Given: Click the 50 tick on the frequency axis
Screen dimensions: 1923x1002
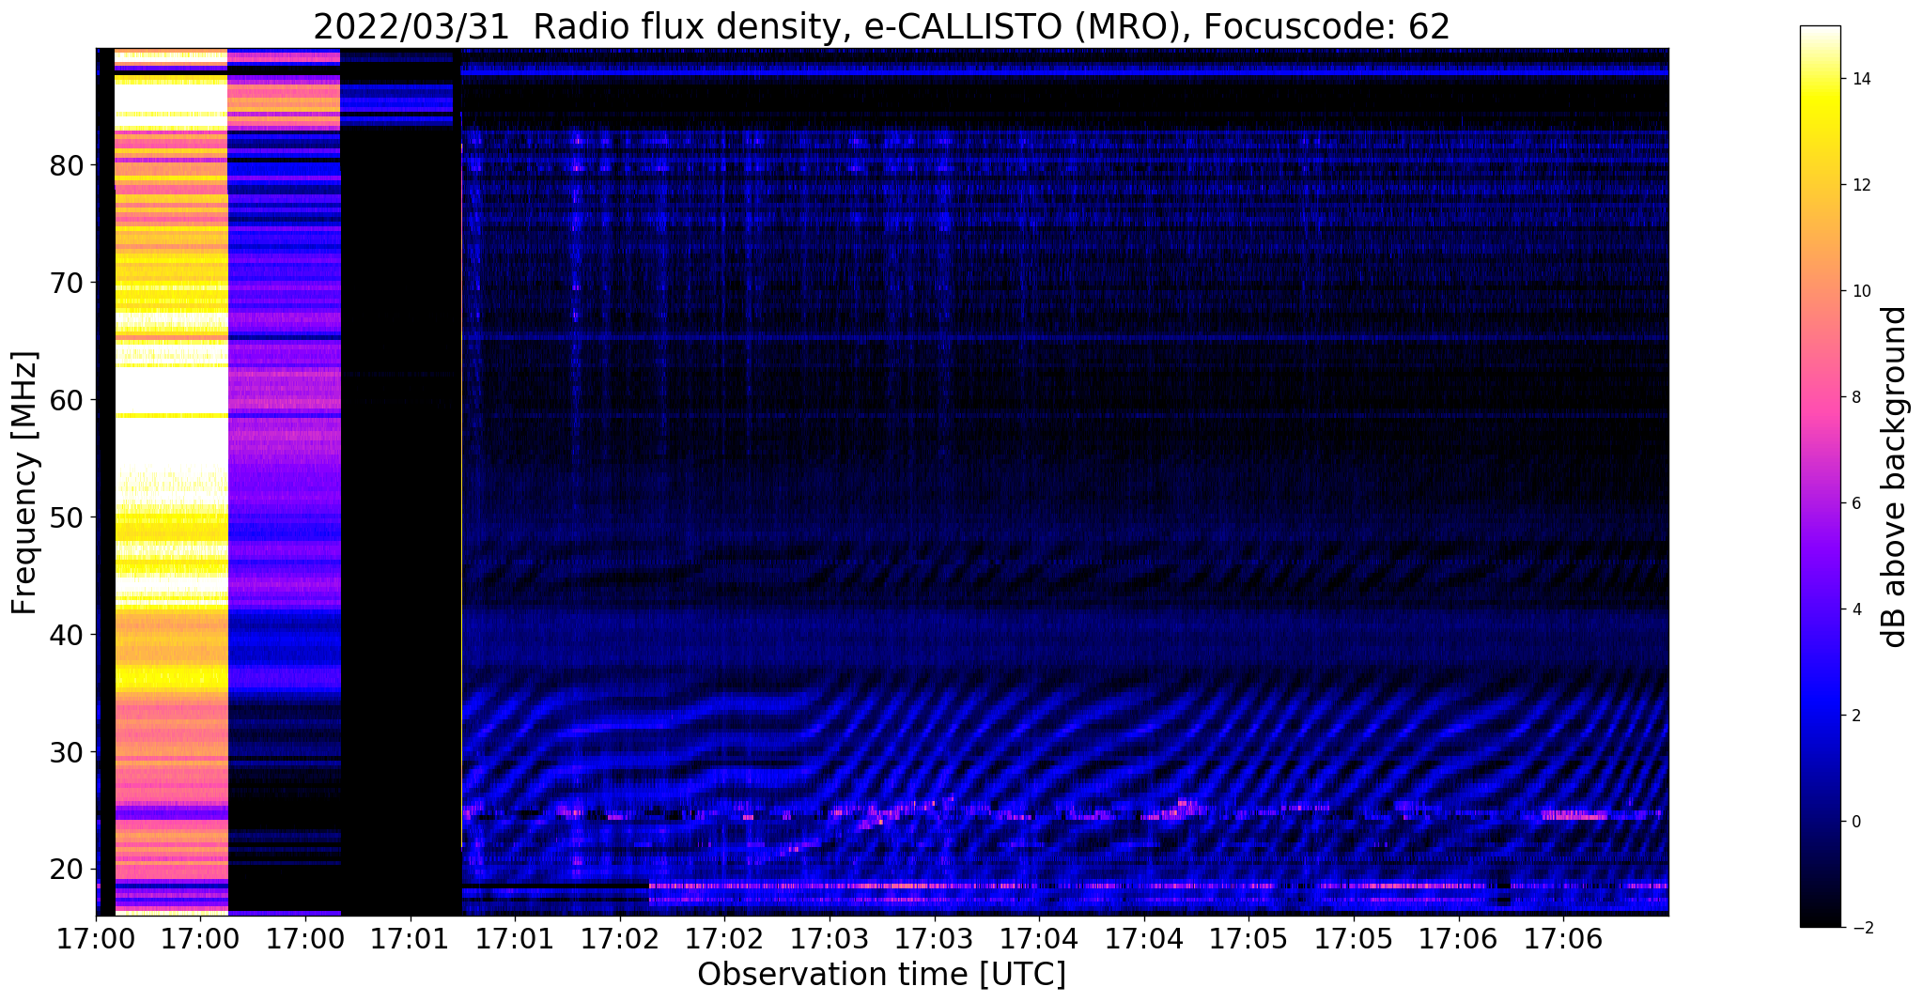Looking at the screenshot, I should [68, 517].
